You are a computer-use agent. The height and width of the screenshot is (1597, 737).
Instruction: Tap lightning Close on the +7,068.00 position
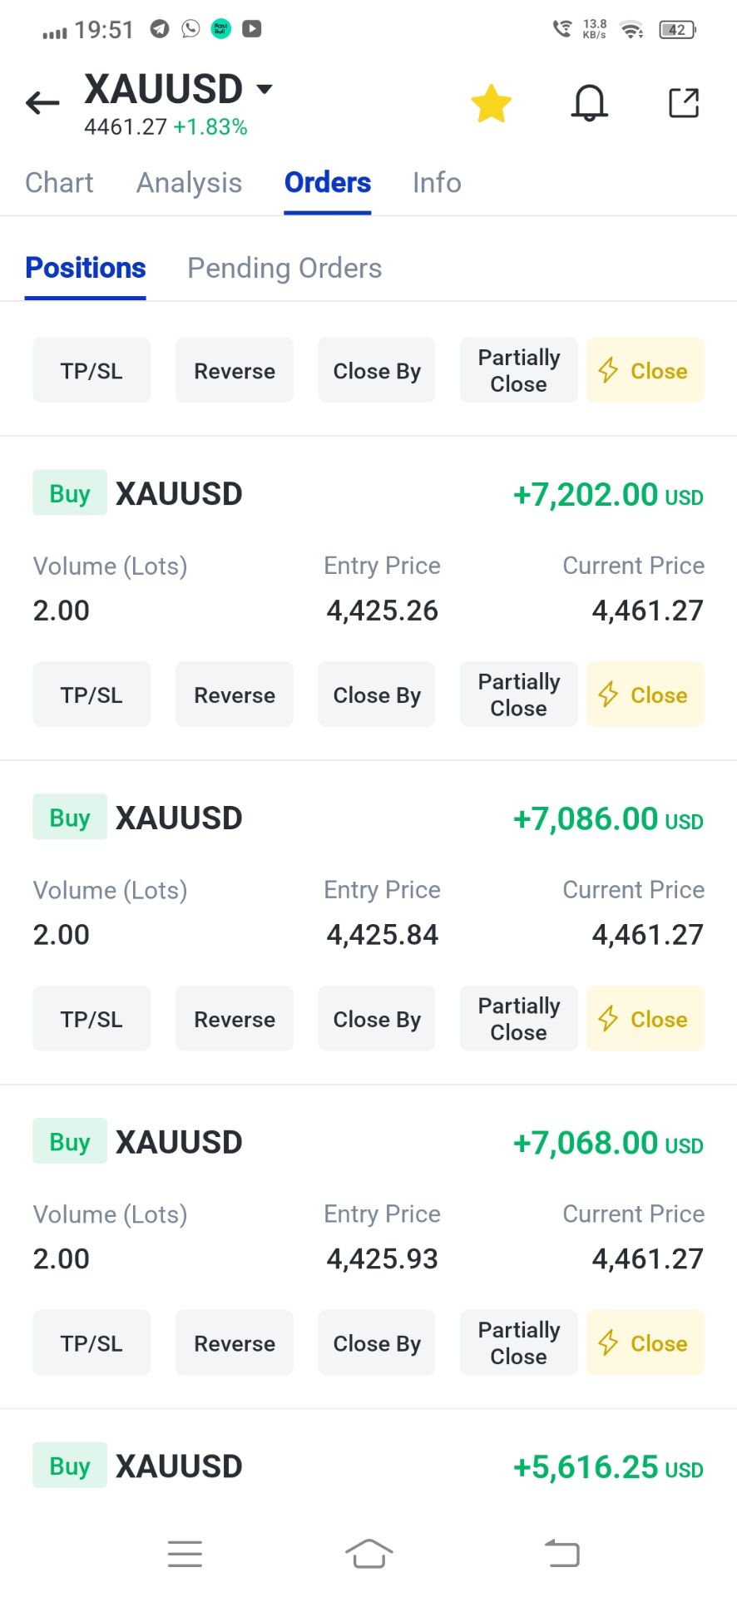pyautogui.click(x=645, y=1343)
